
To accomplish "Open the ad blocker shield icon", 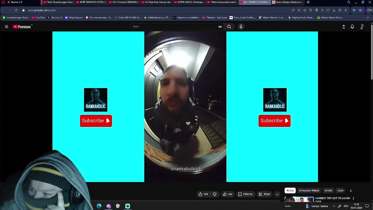I will pyautogui.click(x=311, y=10).
